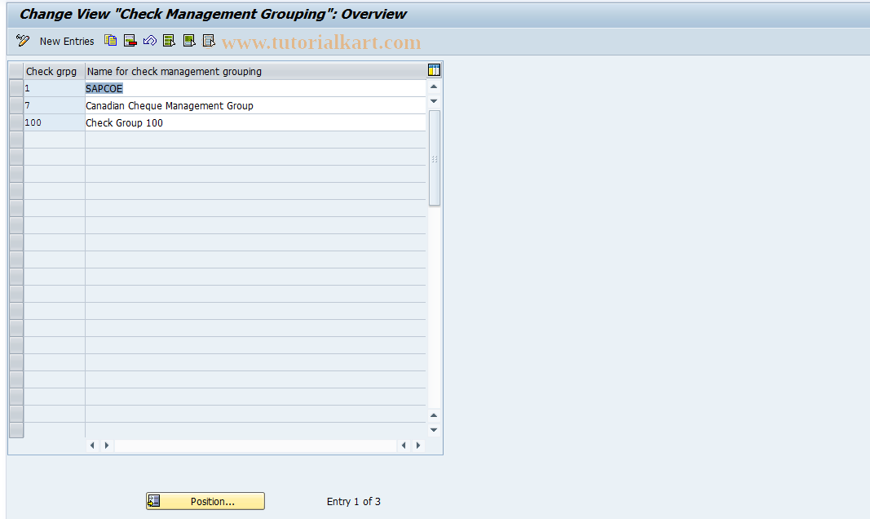
Task: Click the left-side horizontal scroll right arrow
Action: pos(107,446)
